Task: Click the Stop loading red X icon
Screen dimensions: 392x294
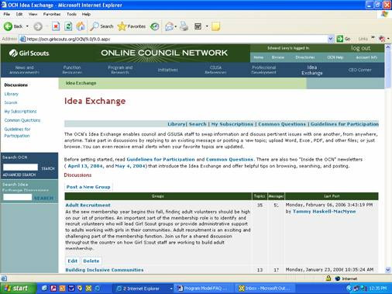Action: click(56, 26)
